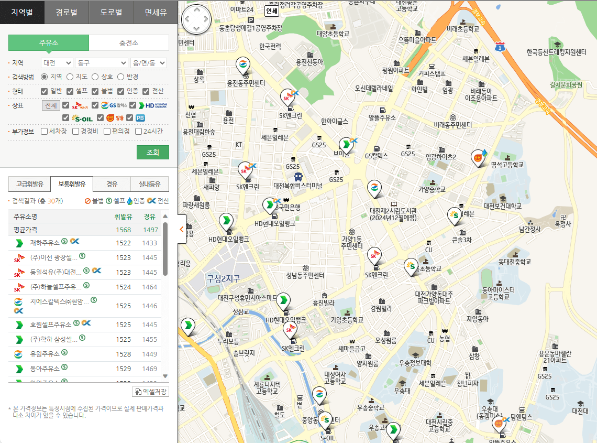
Task: Toggle the S-OIL brand checkbox
Action: click(66, 118)
